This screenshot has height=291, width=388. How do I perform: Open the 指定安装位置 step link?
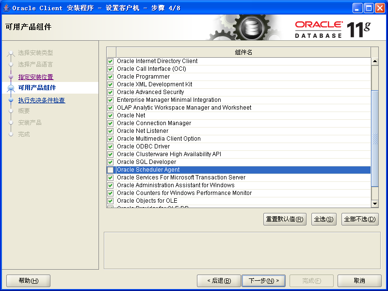pyautogui.click(x=36, y=77)
